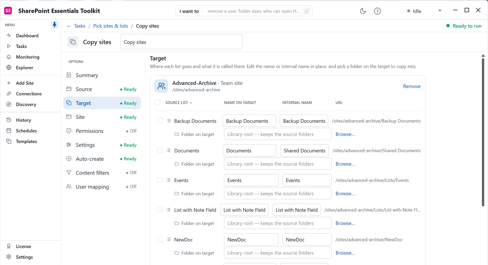This screenshot has height=265, width=488.
Task: Check the Backup Documents row checkbox
Action: pos(160,121)
